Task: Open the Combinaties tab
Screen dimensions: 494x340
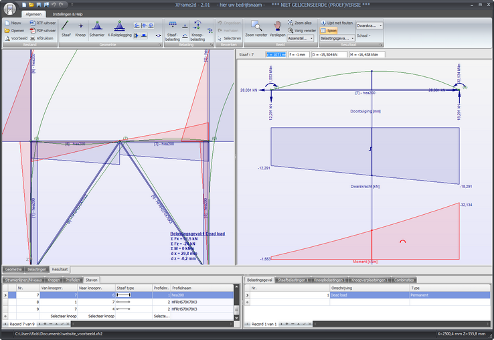Action: pyautogui.click(x=404, y=280)
